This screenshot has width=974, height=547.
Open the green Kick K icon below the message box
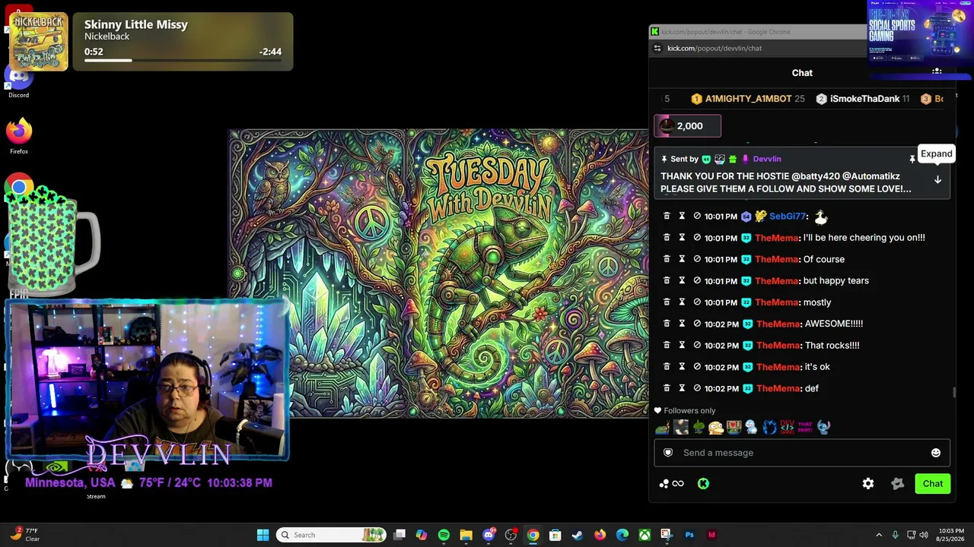703,484
